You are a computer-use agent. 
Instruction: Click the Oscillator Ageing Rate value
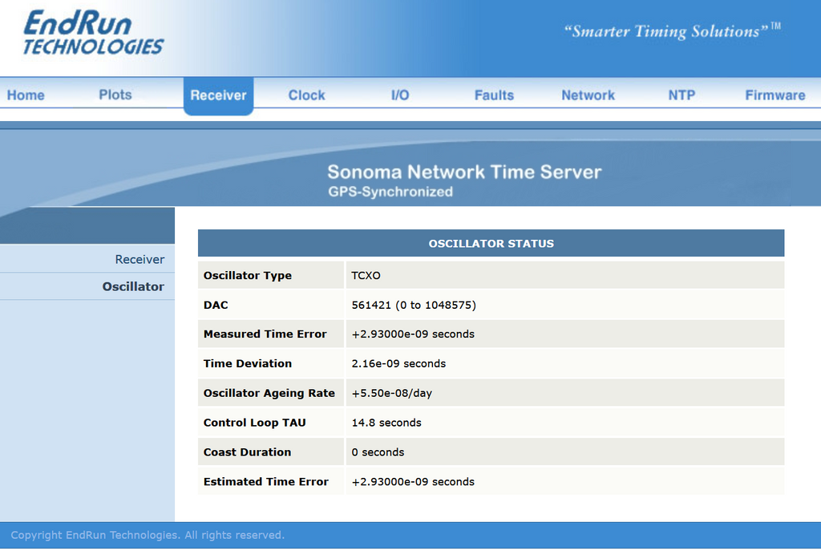click(391, 394)
